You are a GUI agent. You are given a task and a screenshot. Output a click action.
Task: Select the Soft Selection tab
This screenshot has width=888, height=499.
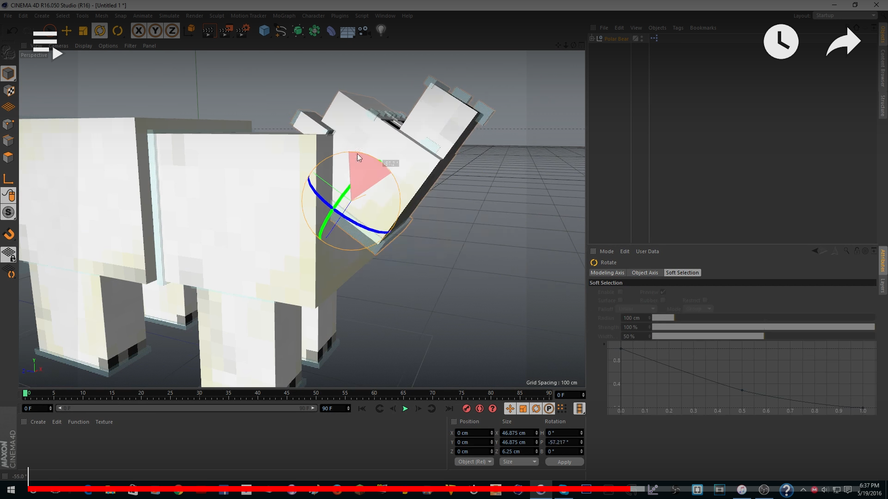pyautogui.click(x=682, y=273)
